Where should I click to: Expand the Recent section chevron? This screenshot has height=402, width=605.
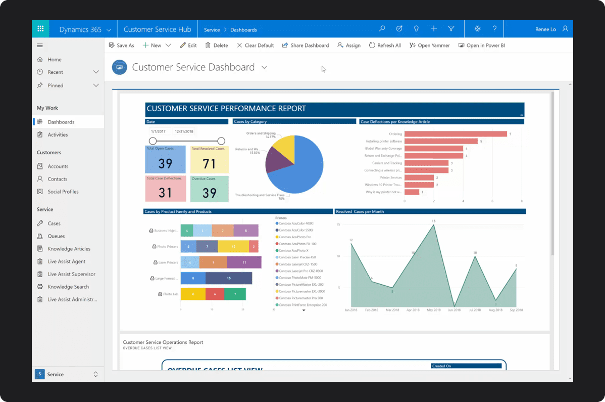point(96,72)
